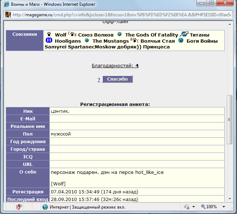Click the last login 28.09.2010 15:57:46

click(x=75, y=199)
